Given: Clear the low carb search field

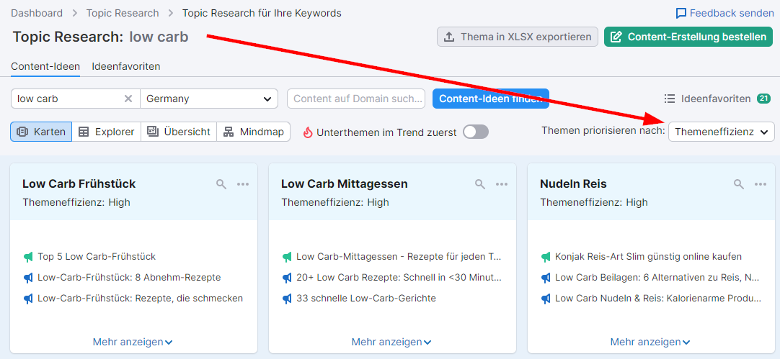Looking at the screenshot, I should tap(128, 99).
